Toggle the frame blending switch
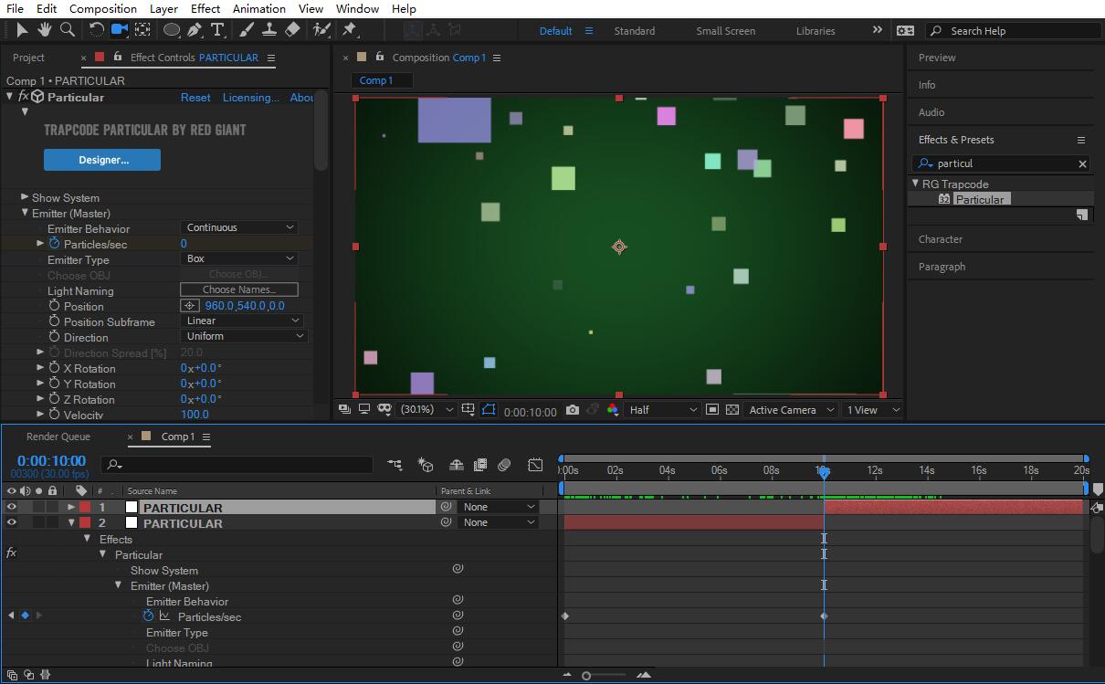 [x=480, y=465]
